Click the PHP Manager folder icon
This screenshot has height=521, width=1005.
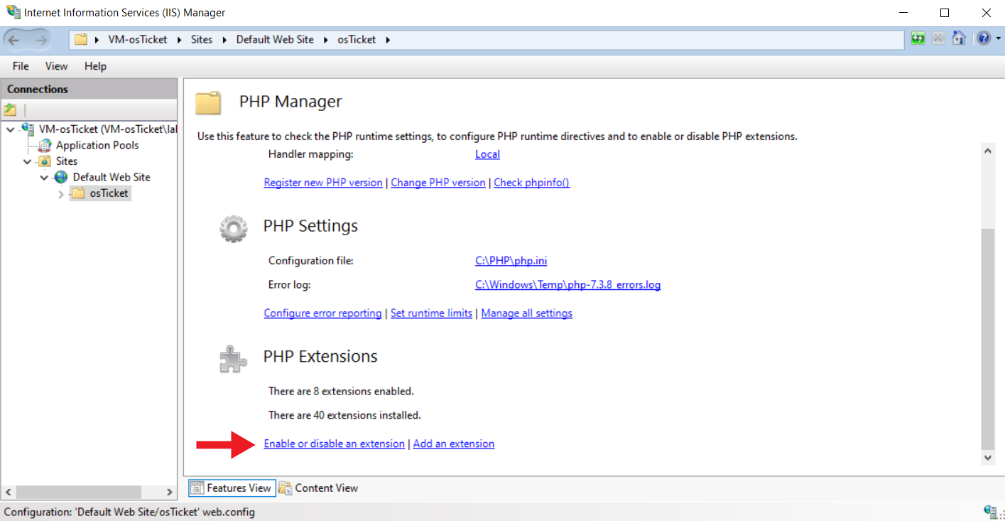[x=209, y=102]
